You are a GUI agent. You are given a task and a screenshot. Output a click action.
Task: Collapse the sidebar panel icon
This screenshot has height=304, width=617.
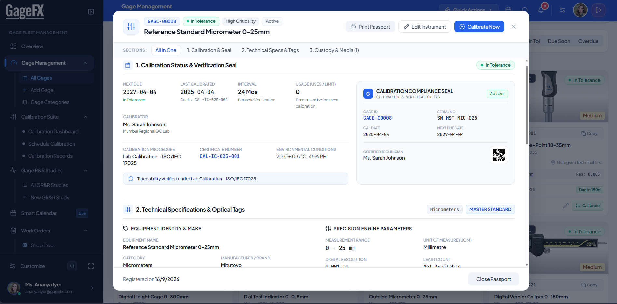tap(91, 12)
